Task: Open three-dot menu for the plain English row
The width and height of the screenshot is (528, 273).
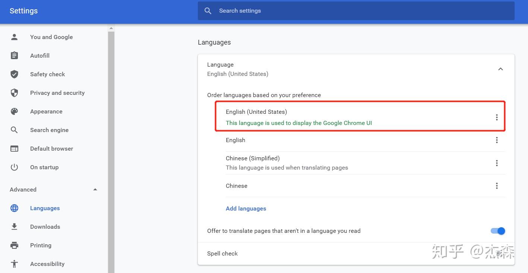Action: click(497, 140)
